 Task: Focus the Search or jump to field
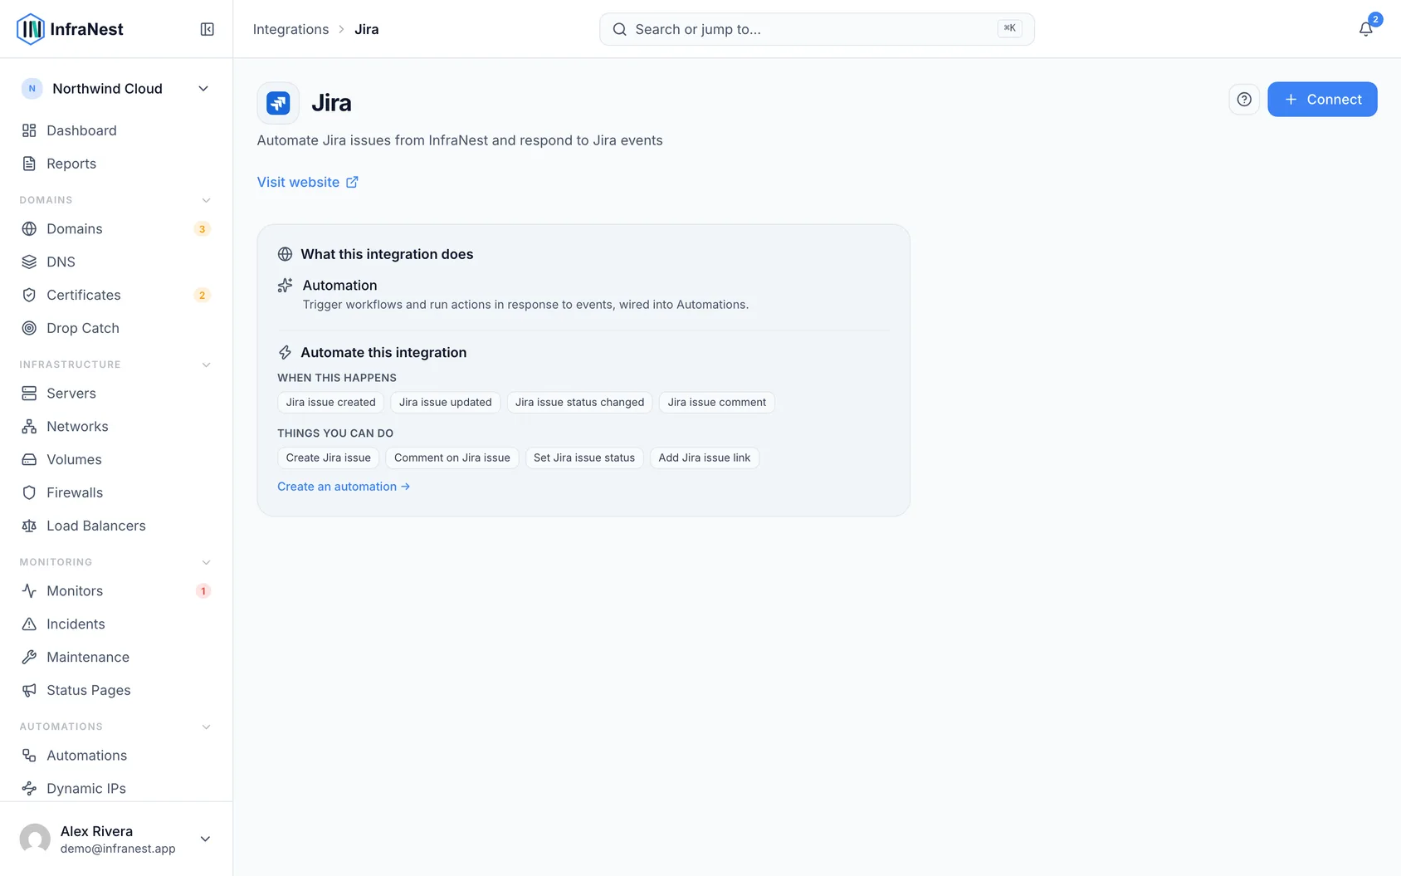click(x=817, y=29)
